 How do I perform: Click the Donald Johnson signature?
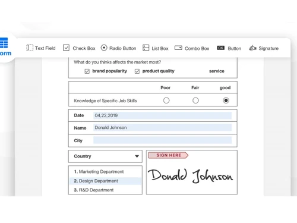(x=190, y=176)
